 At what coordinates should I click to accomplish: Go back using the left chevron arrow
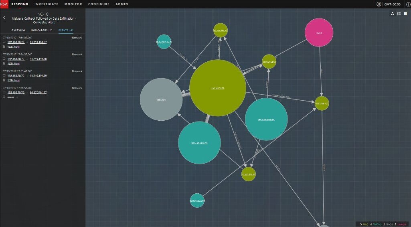click(x=4, y=18)
